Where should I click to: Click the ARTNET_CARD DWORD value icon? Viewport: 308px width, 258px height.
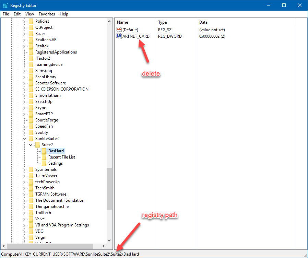(x=119, y=36)
